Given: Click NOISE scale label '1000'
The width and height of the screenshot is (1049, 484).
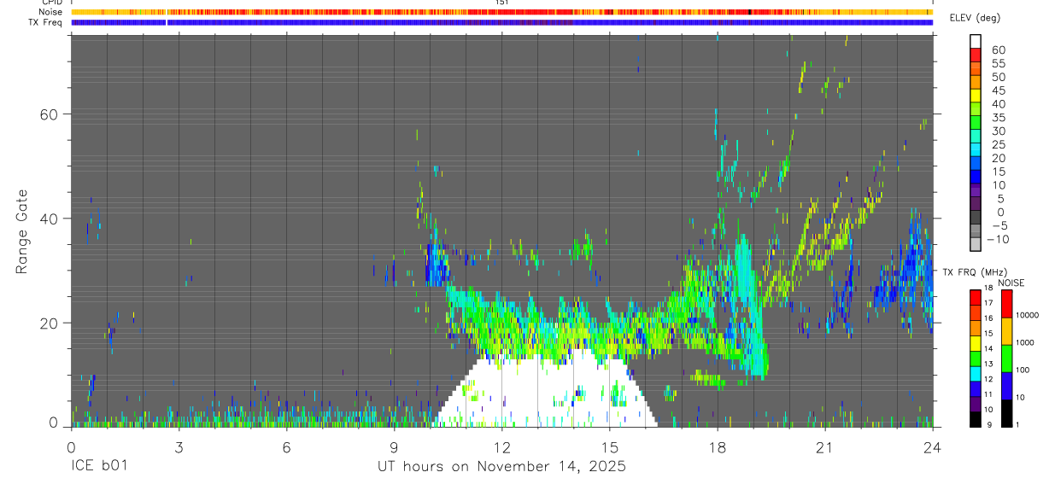Looking at the screenshot, I should click(x=1026, y=344).
